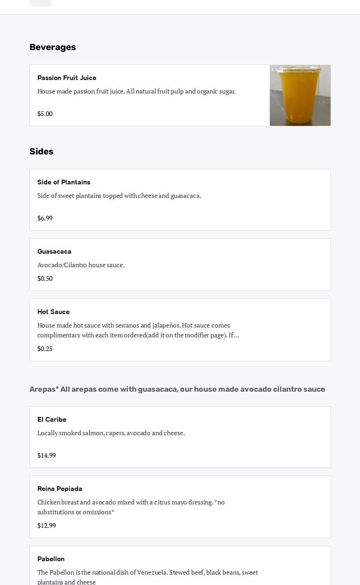This screenshot has height=585, width=360.
Task: Click the $0.50 Guasacaca price
Action: 45,278
